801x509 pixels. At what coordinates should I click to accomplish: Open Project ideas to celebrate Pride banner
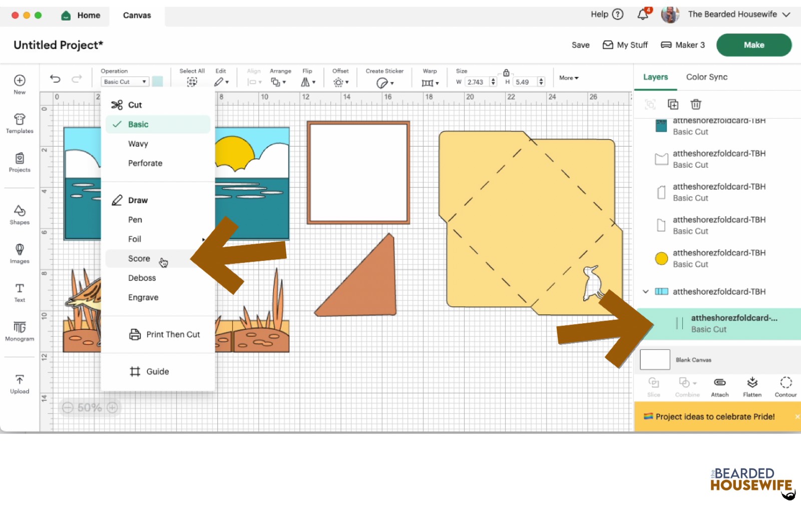tap(715, 416)
